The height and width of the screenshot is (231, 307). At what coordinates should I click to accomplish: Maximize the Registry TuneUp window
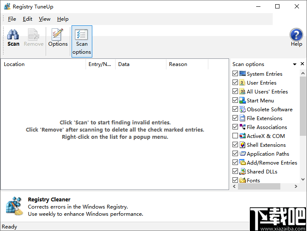277,6
